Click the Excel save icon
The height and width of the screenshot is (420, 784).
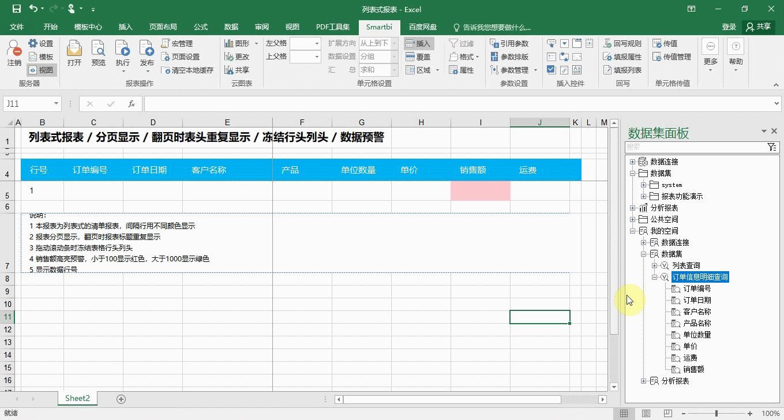pos(16,9)
